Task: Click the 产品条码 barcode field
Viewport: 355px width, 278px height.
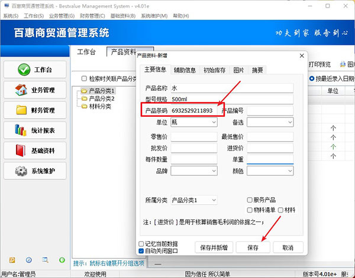Action: (x=194, y=110)
